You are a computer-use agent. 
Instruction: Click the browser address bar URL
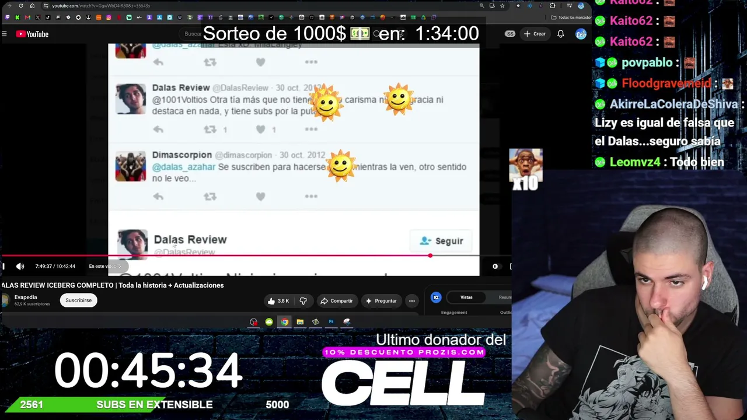[101, 6]
